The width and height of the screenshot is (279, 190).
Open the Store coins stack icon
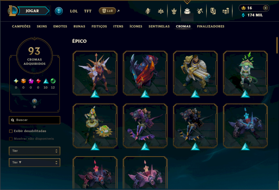tap(226, 12)
